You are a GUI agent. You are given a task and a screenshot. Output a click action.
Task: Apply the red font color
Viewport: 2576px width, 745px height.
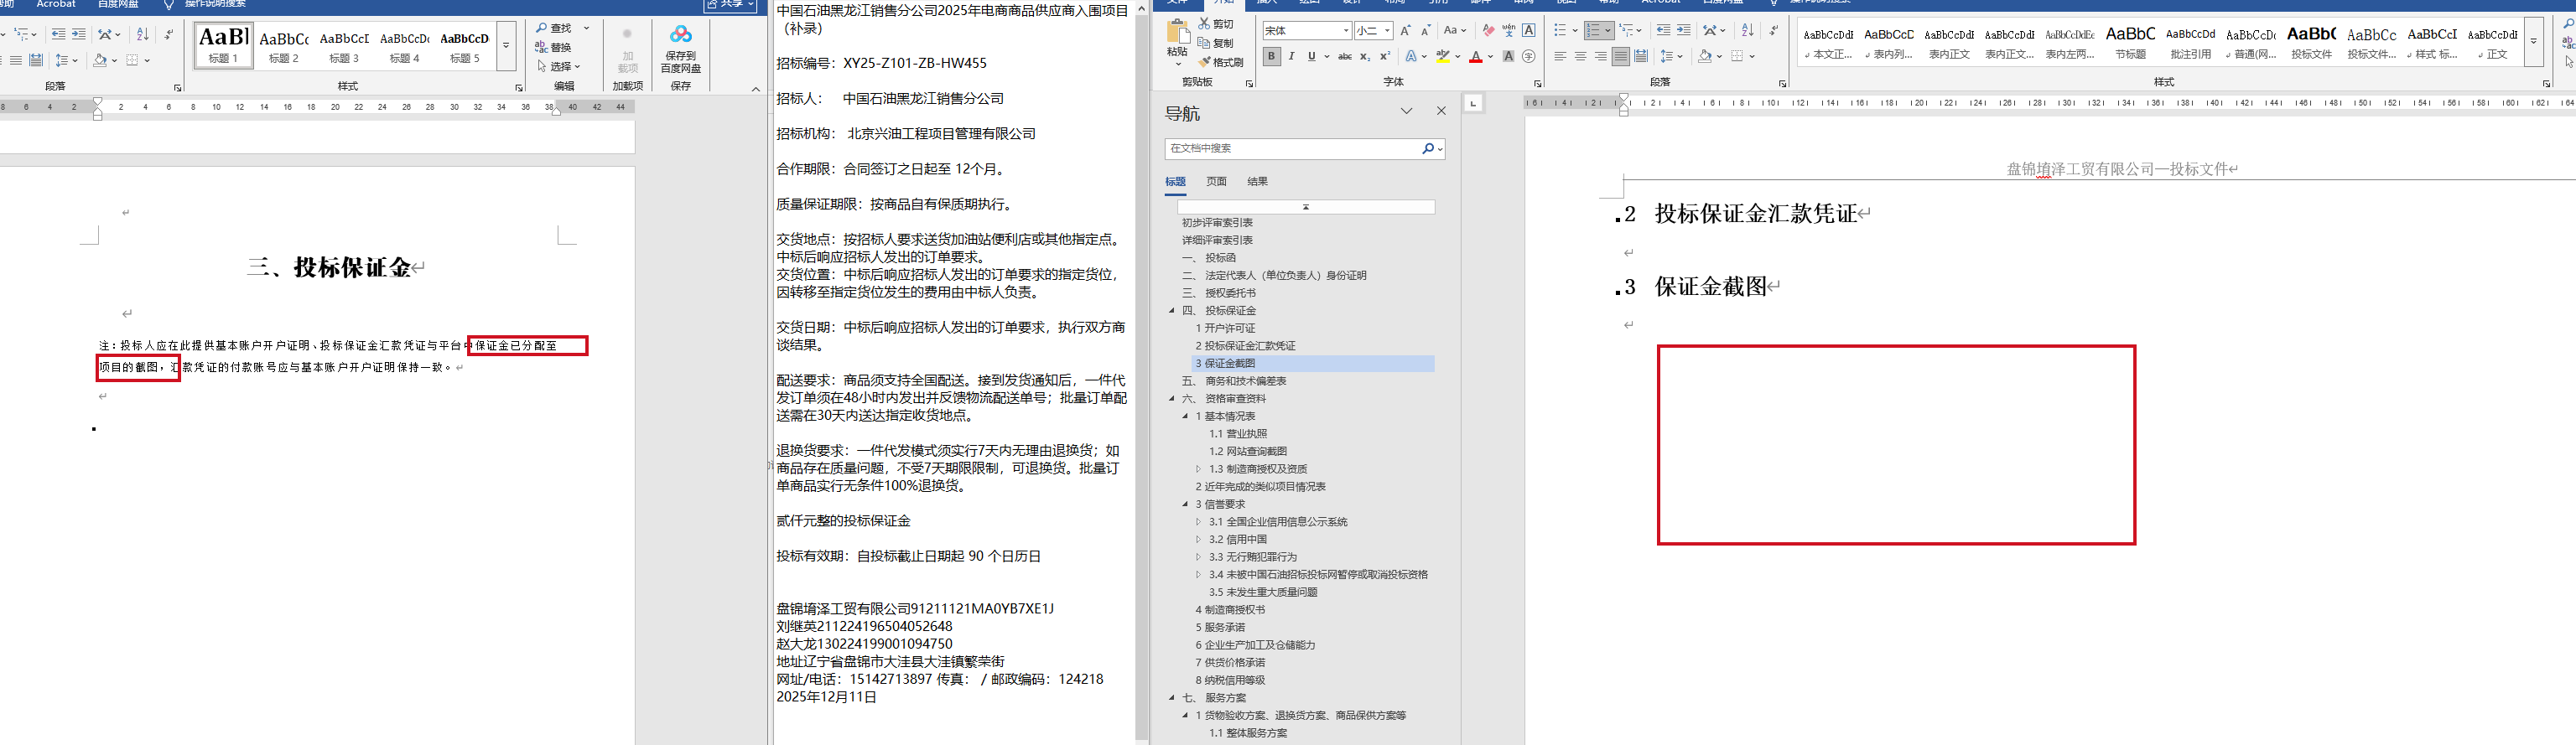pos(1476,57)
